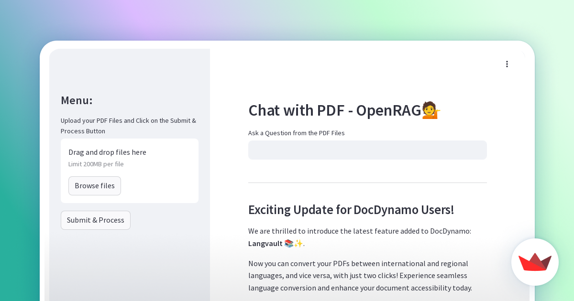Click the Exciting Update for DocDynamo Users! heading

coord(351,210)
